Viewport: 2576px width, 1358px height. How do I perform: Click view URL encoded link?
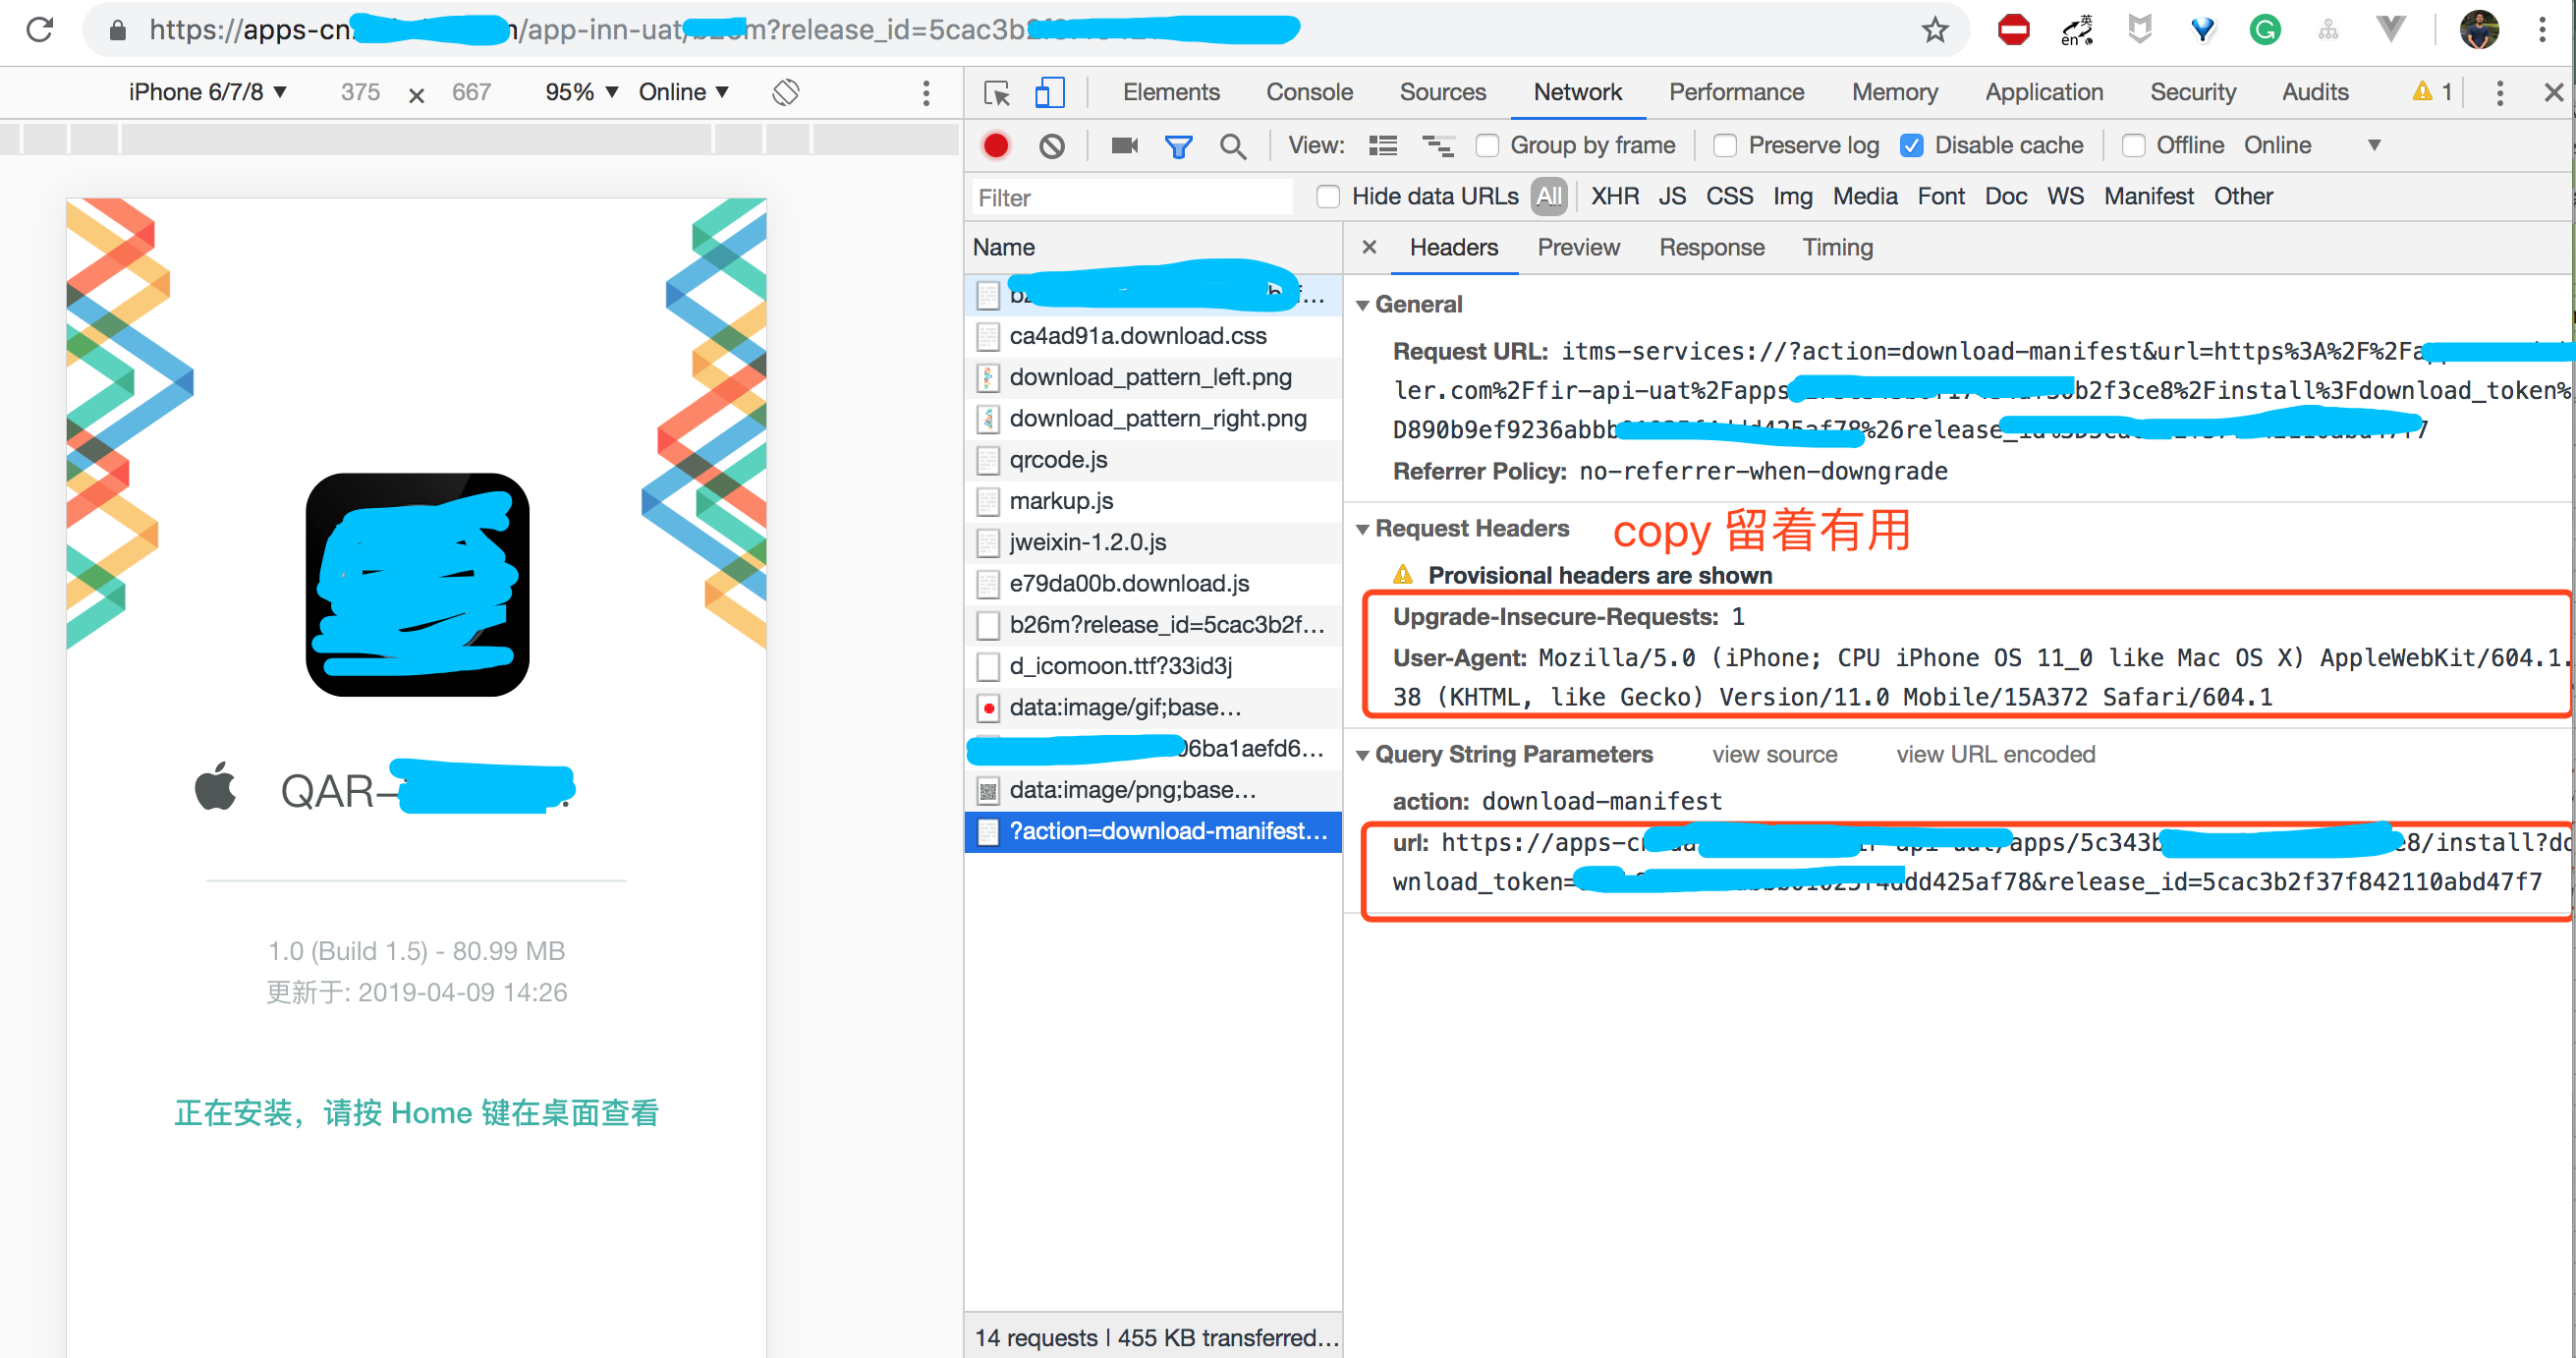(x=1995, y=754)
